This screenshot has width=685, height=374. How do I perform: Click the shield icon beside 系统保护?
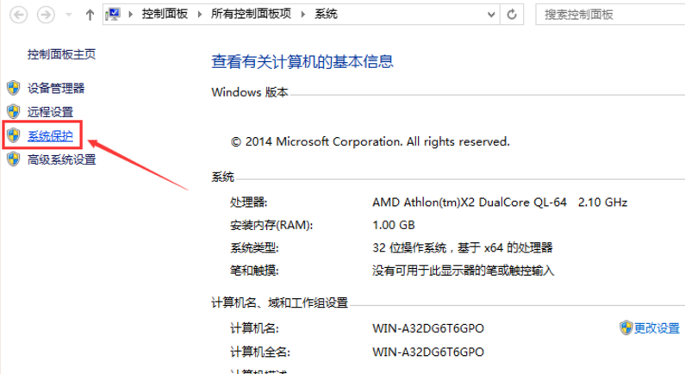13,135
